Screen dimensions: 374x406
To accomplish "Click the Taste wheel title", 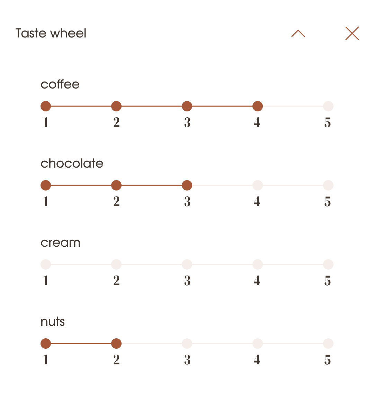I will click(x=51, y=33).
